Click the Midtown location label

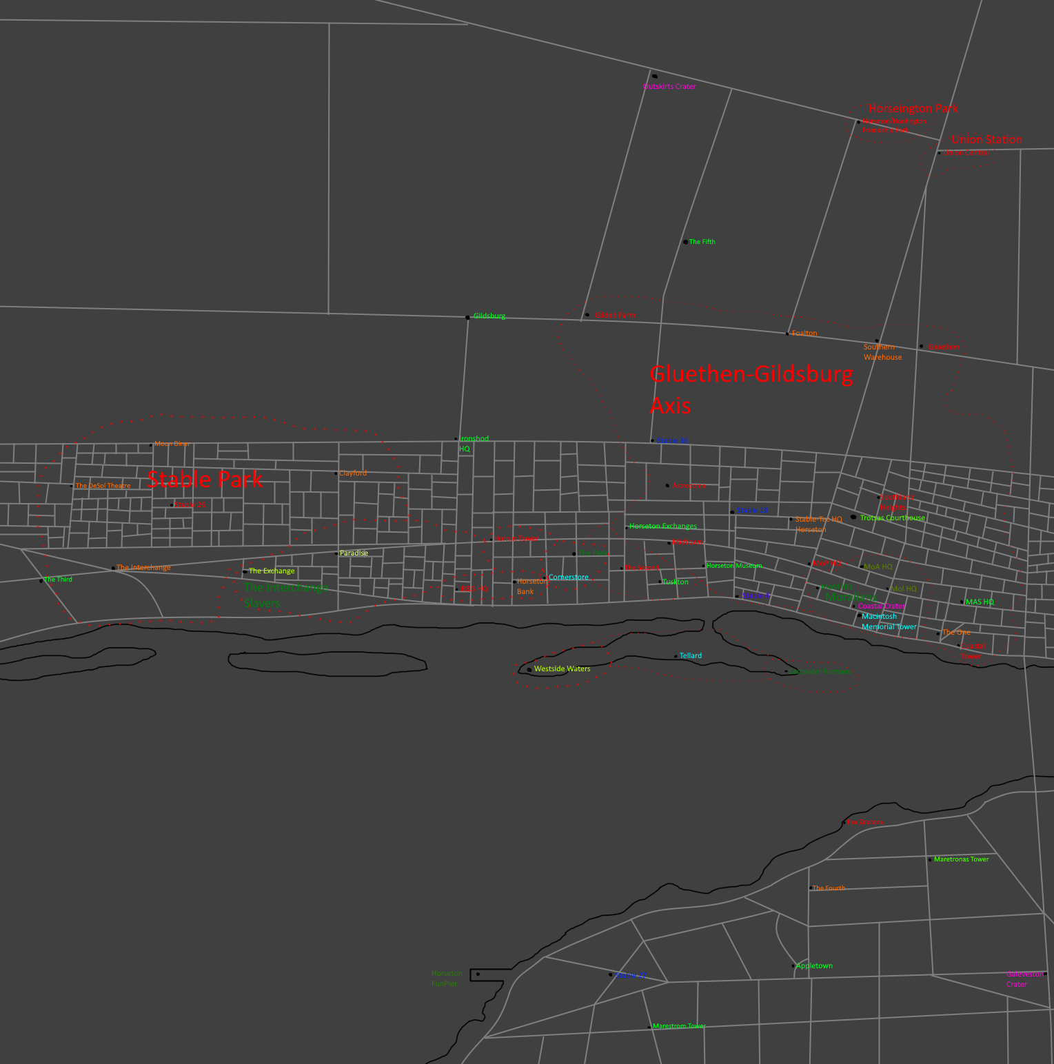[x=687, y=542]
